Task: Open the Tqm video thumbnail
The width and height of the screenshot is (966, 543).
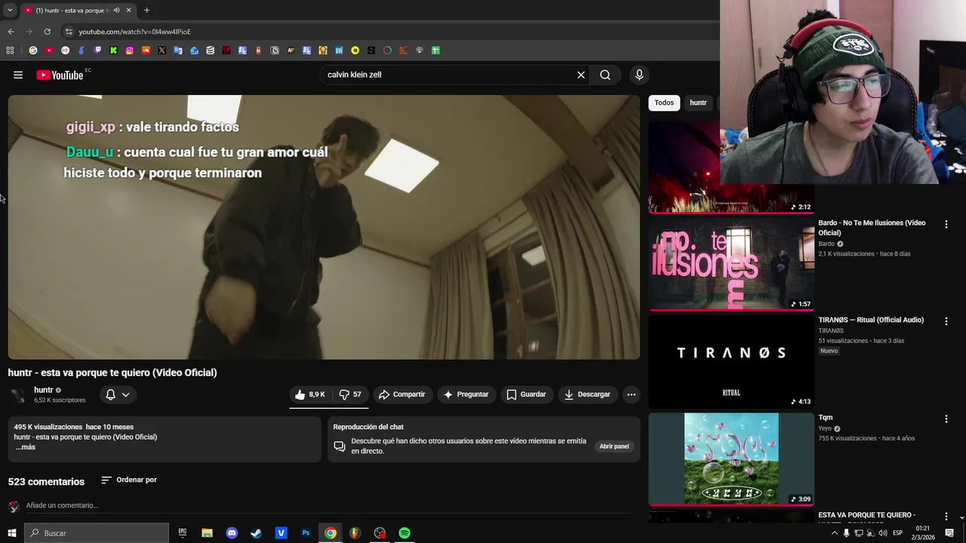Action: tap(731, 459)
